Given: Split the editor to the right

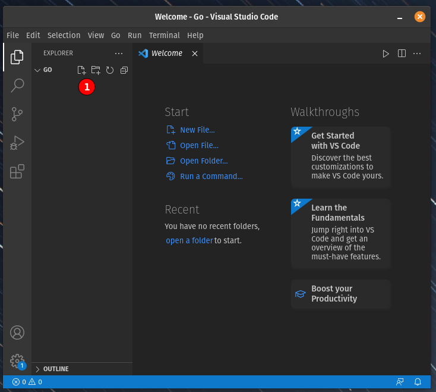Looking at the screenshot, I should (402, 54).
